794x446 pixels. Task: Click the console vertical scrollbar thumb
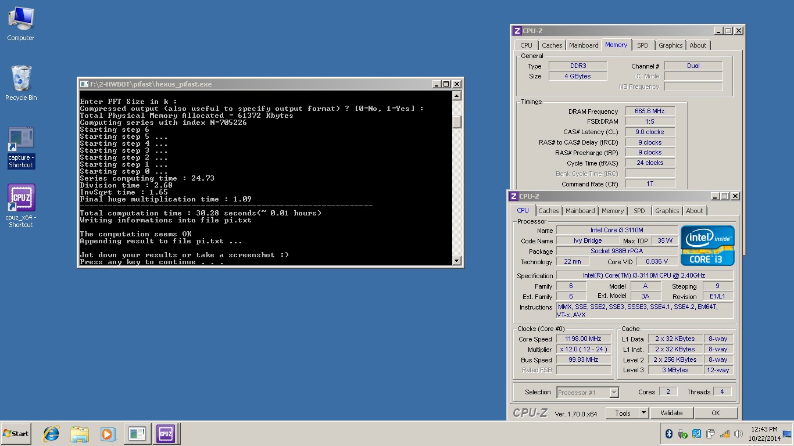(456, 121)
